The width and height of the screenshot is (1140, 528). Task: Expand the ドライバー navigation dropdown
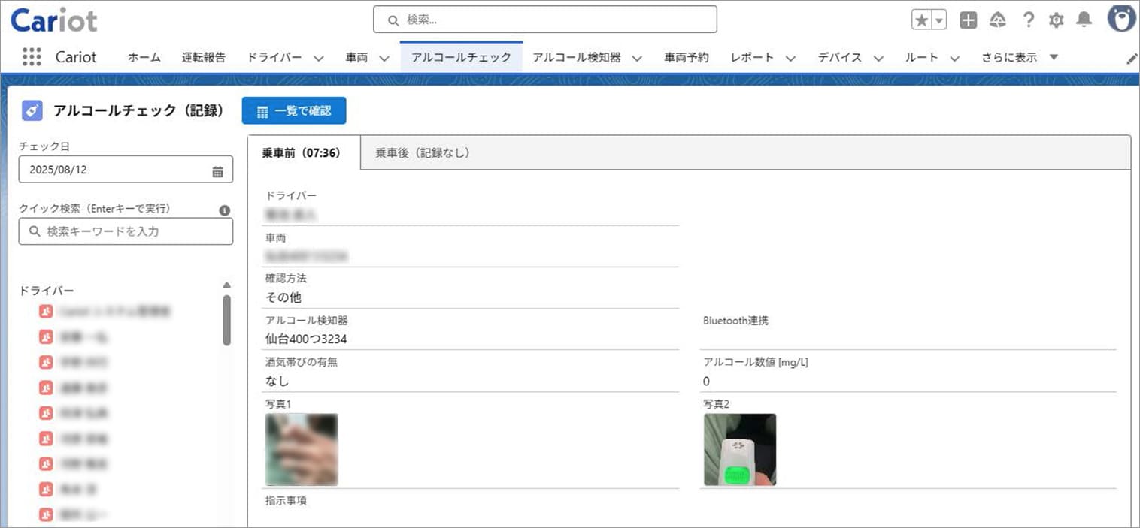pyautogui.click(x=318, y=57)
